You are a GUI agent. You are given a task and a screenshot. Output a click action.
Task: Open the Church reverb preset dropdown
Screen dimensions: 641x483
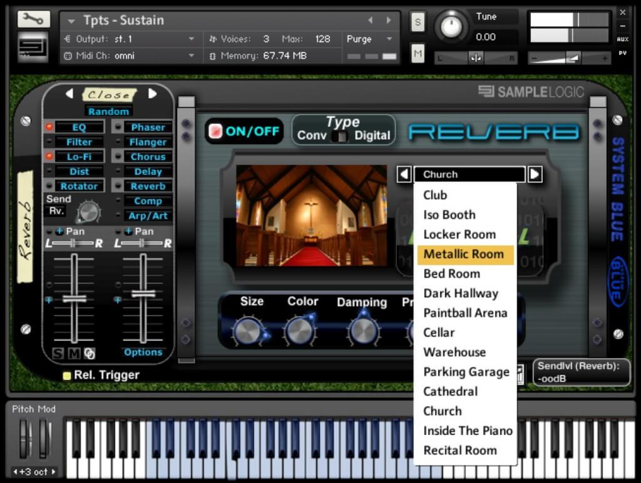[x=469, y=174]
